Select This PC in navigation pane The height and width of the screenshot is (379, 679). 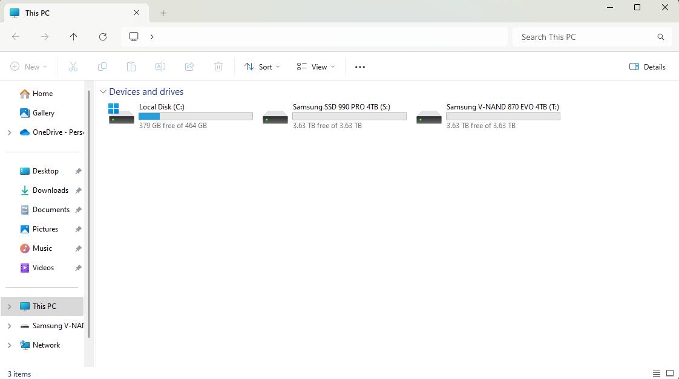[42, 306]
